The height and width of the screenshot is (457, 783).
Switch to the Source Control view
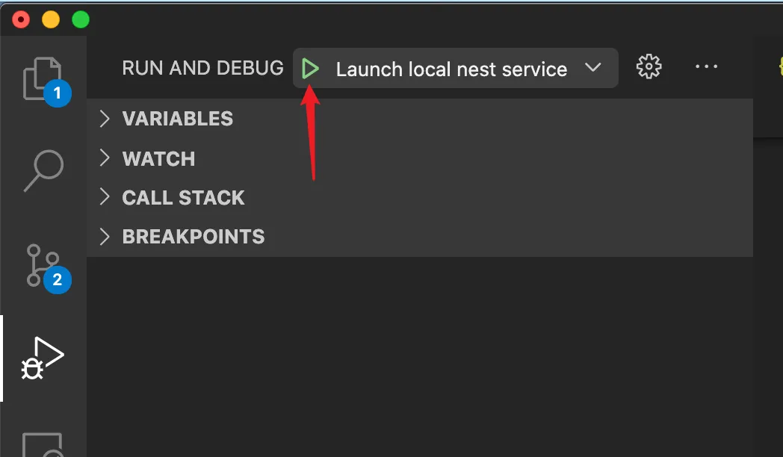(x=42, y=264)
